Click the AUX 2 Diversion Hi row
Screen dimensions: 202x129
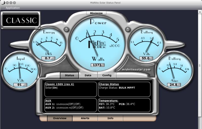tap(64, 108)
